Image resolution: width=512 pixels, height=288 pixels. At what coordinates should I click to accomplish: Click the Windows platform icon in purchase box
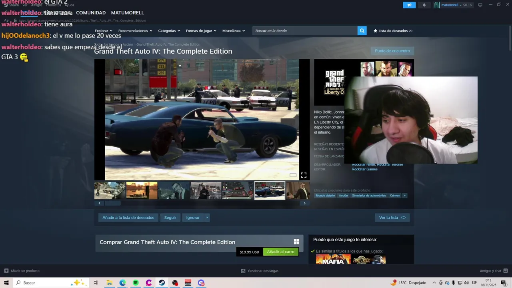(x=296, y=242)
